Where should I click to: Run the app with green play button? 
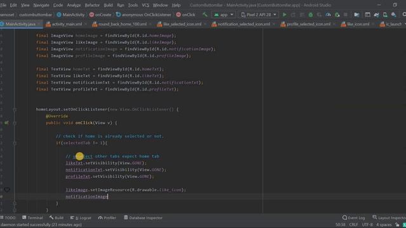tap(284, 15)
